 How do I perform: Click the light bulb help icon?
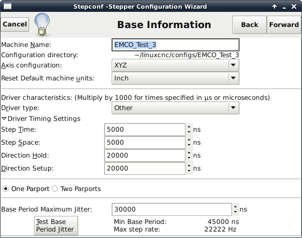pyautogui.click(x=42, y=24)
